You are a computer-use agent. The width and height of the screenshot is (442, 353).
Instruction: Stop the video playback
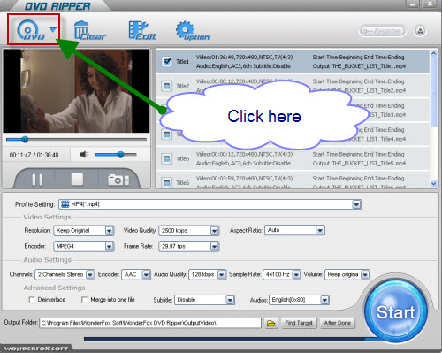77,180
